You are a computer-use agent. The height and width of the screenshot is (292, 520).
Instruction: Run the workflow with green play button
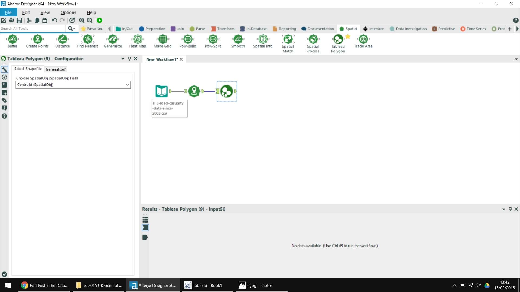coord(99,20)
